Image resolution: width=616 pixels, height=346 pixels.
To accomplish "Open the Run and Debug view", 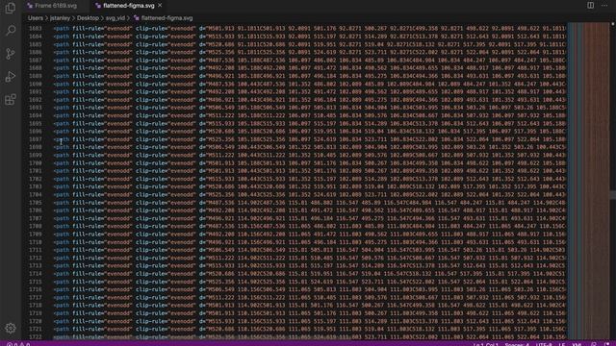I will click(x=11, y=77).
